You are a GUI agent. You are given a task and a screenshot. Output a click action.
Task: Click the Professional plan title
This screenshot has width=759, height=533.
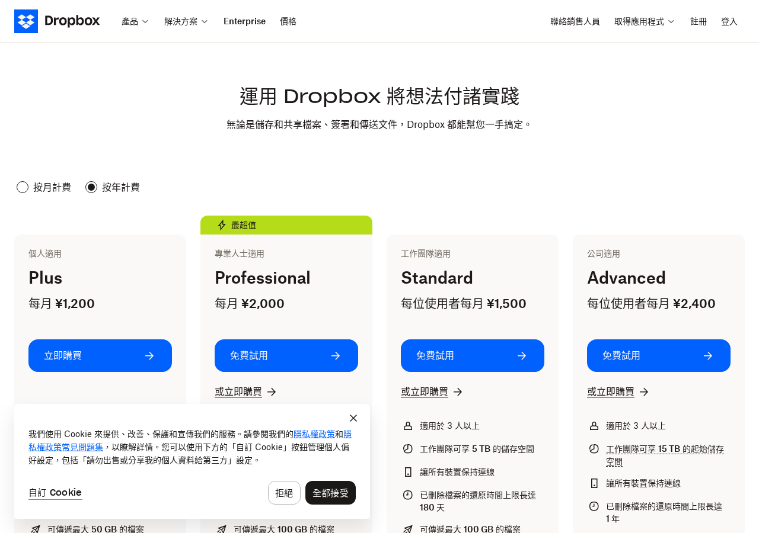263,278
